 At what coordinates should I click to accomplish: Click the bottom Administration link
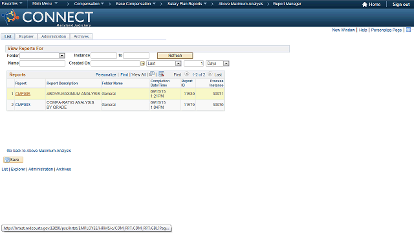(41, 169)
